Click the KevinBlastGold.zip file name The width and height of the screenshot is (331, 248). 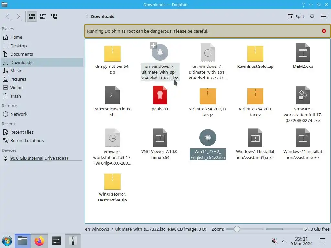click(255, 66)
